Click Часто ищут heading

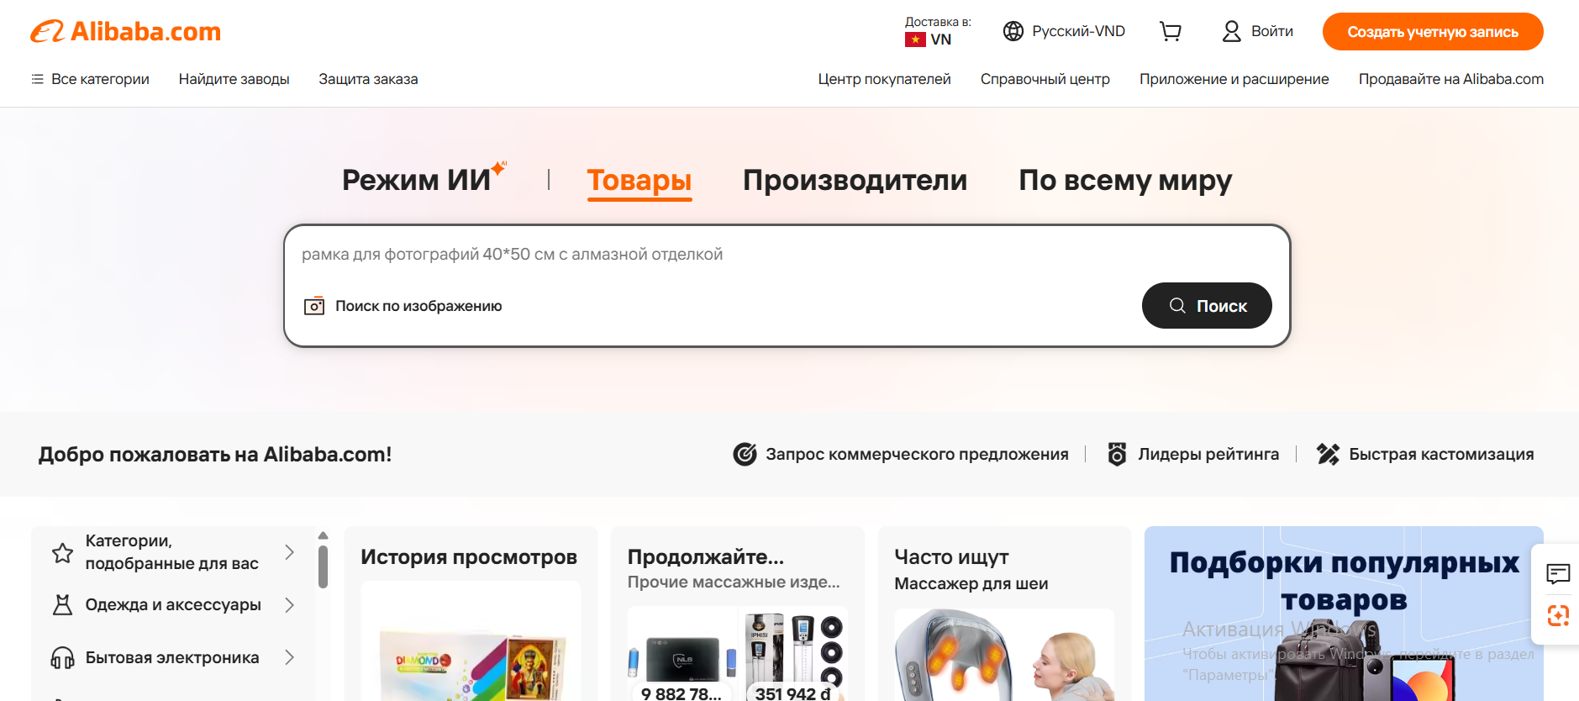click(x=951, y=557)
